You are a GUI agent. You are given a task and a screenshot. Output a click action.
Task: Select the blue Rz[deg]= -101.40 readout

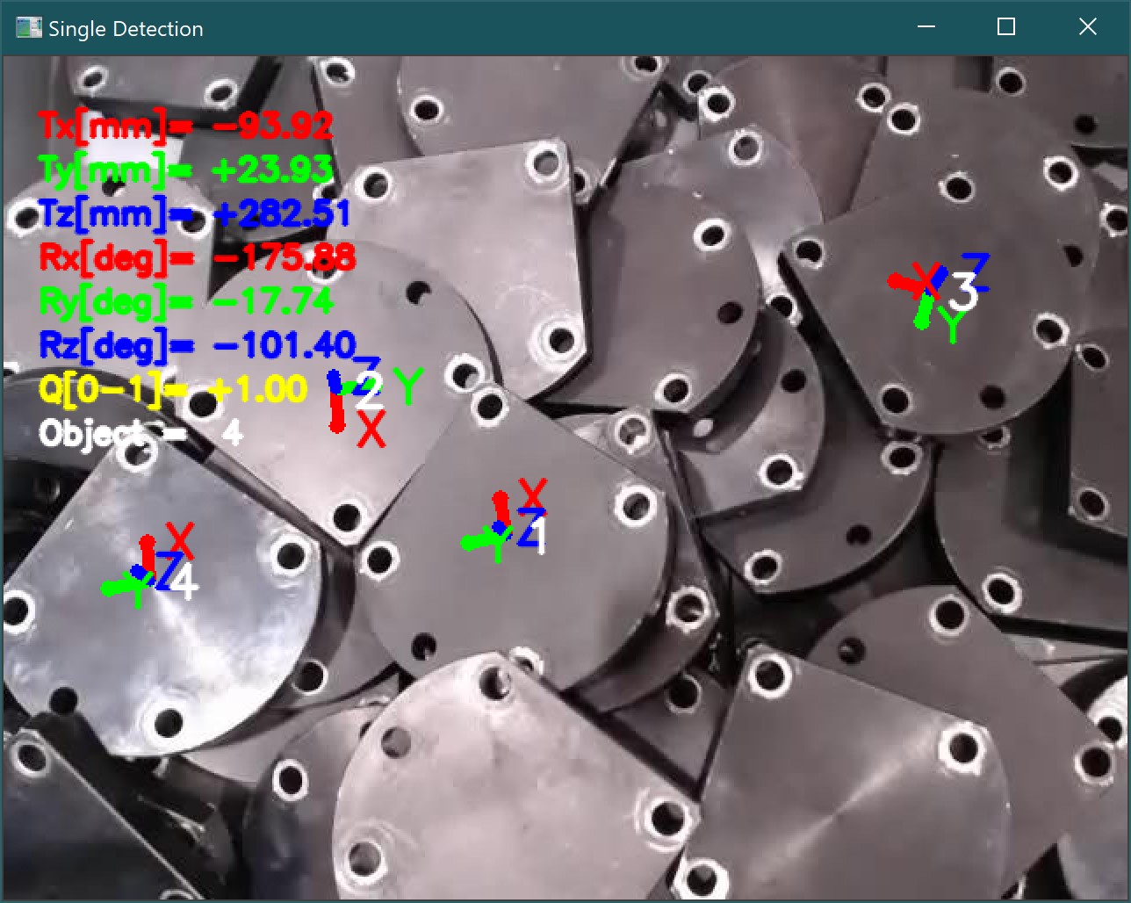tap(198, 345)
